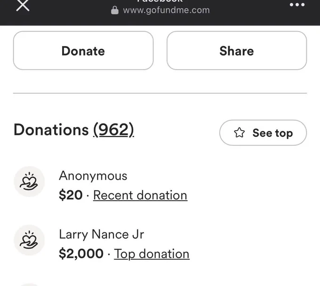Open the three-dot browser menu
Image resolution: width=320 pixels, height=286 pixels.
297,5
